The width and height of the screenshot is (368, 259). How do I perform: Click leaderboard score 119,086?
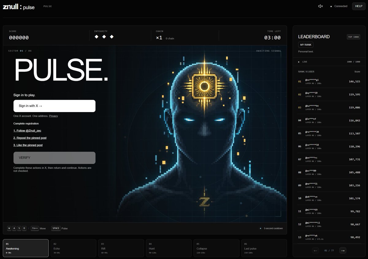(x=355, y=107)
